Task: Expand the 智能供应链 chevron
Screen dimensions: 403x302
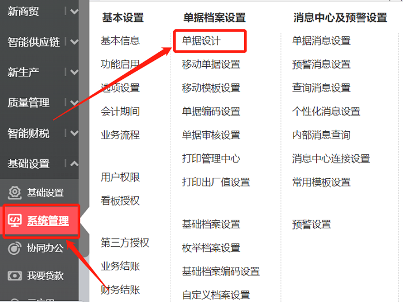Action: pos(74,41)
